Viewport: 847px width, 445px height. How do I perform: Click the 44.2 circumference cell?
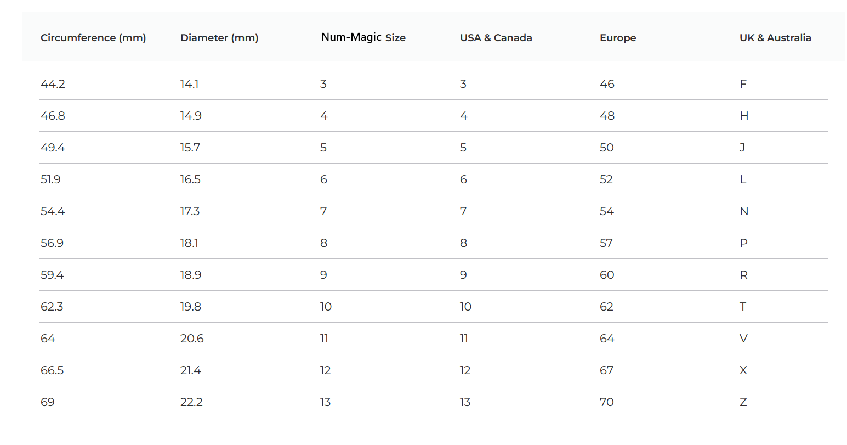coord(53,84)
